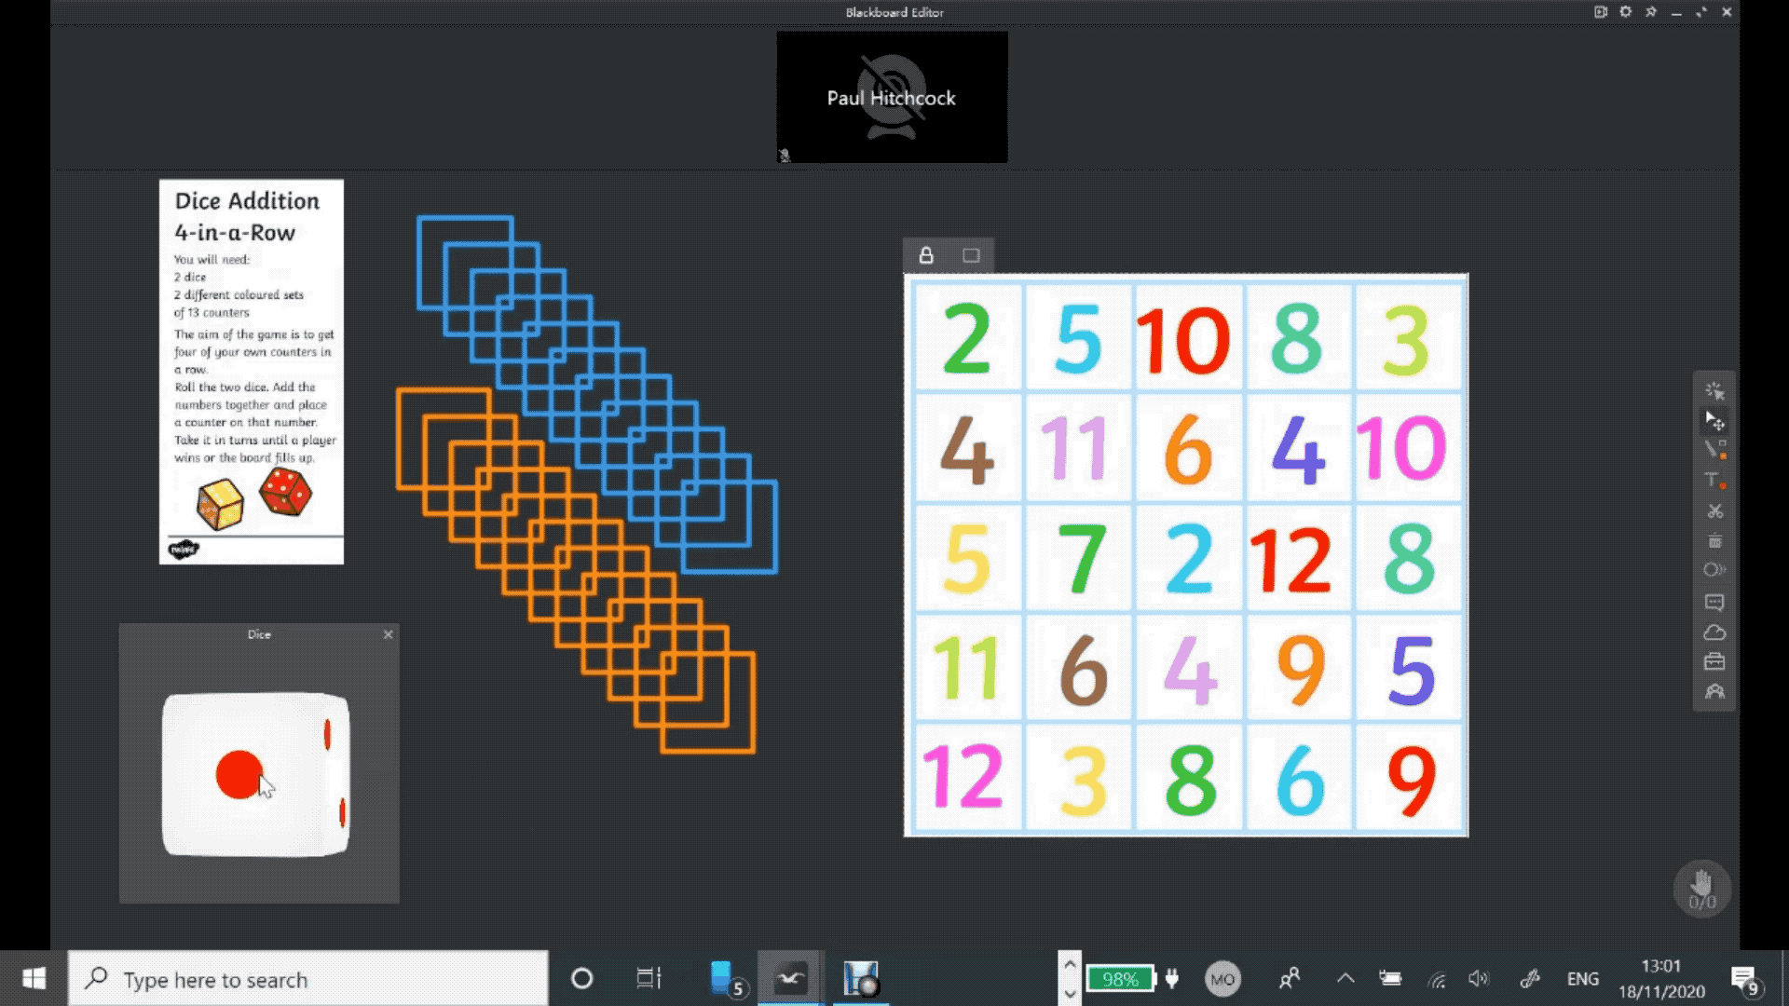The height and width of the screenshot is (1006, 1789).
Task: Open the toolbox briefcase icon
Action: click(1714, 662)
